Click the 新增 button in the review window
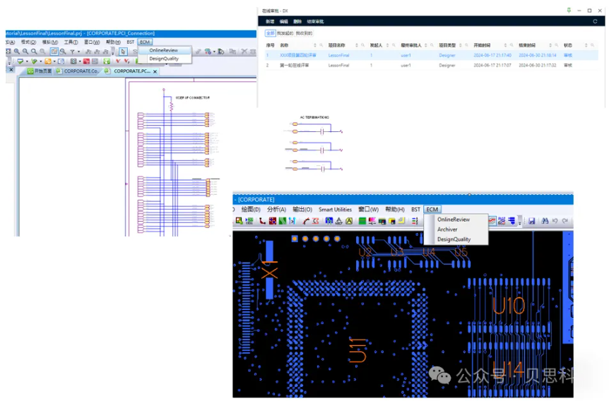Image resolution: width=609 pixels, height=401 pixels. (270, 22)
